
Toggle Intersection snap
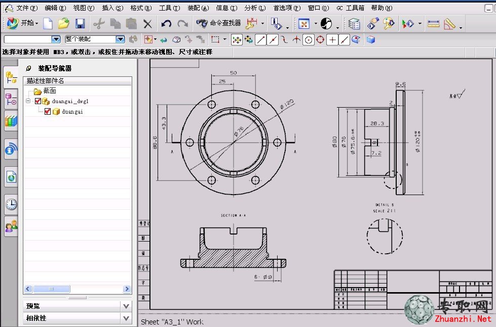pos(296,40)
